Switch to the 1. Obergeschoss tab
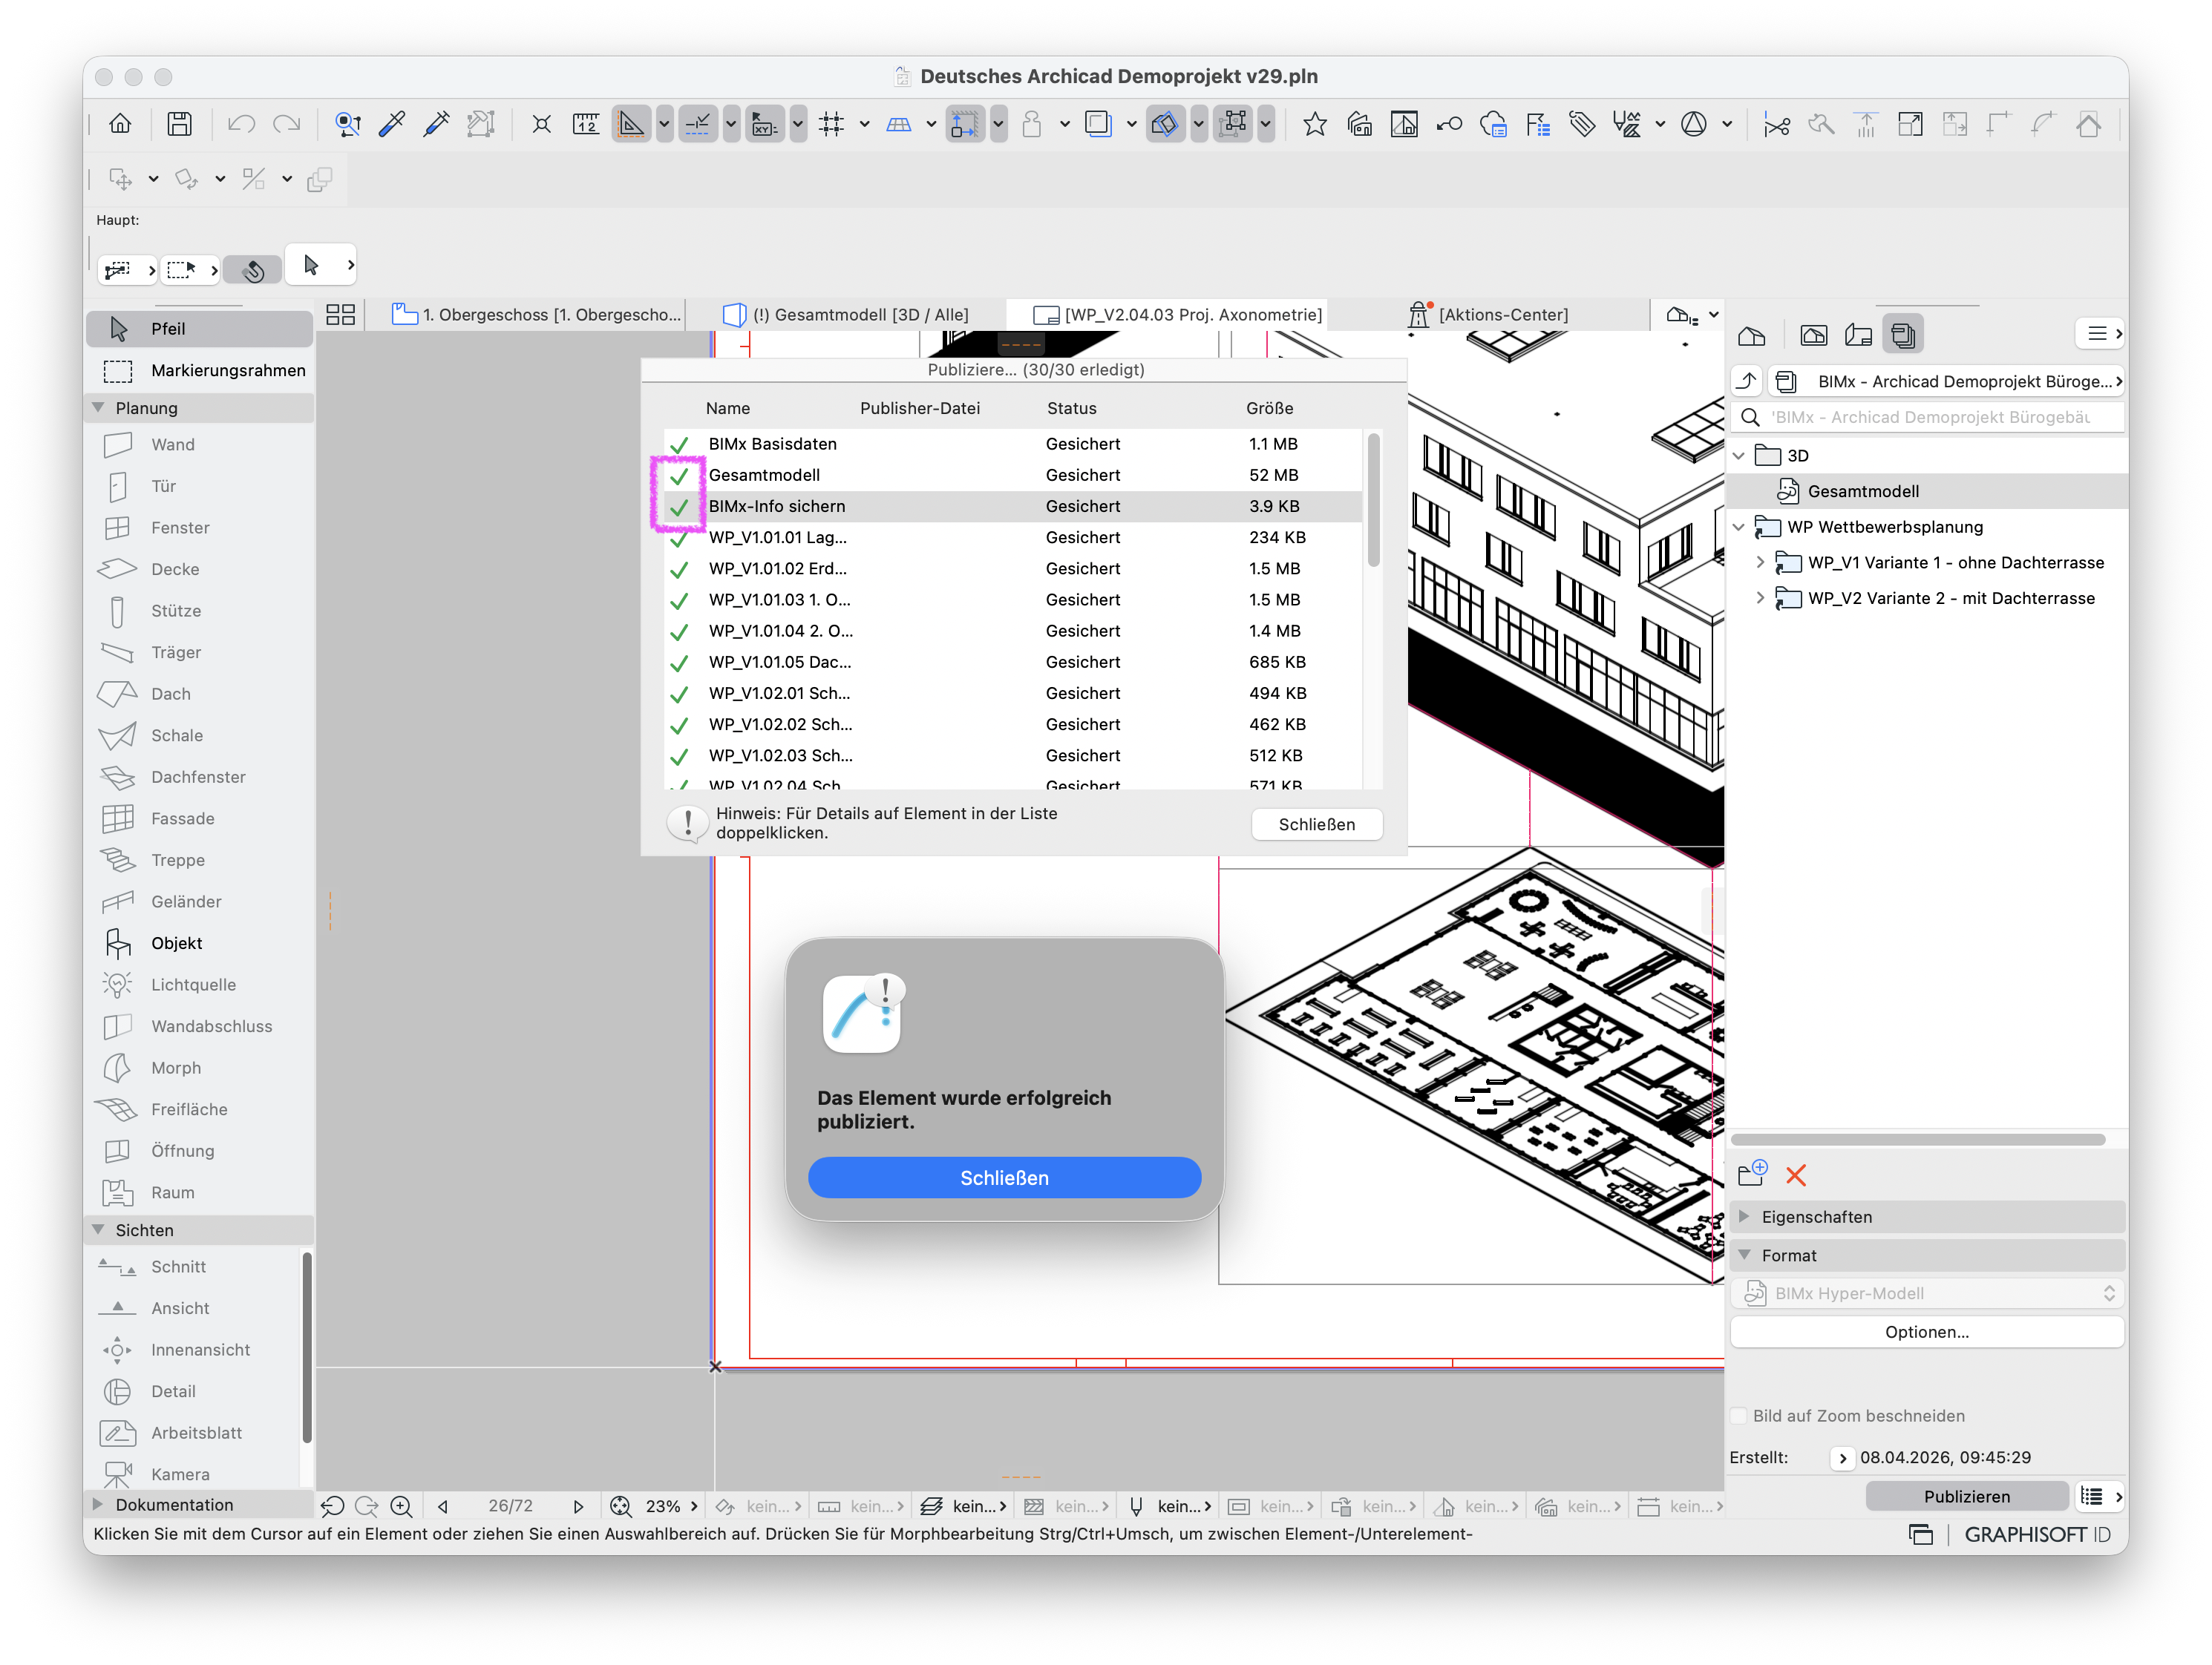2212x1665 pixels. (536, 315)
